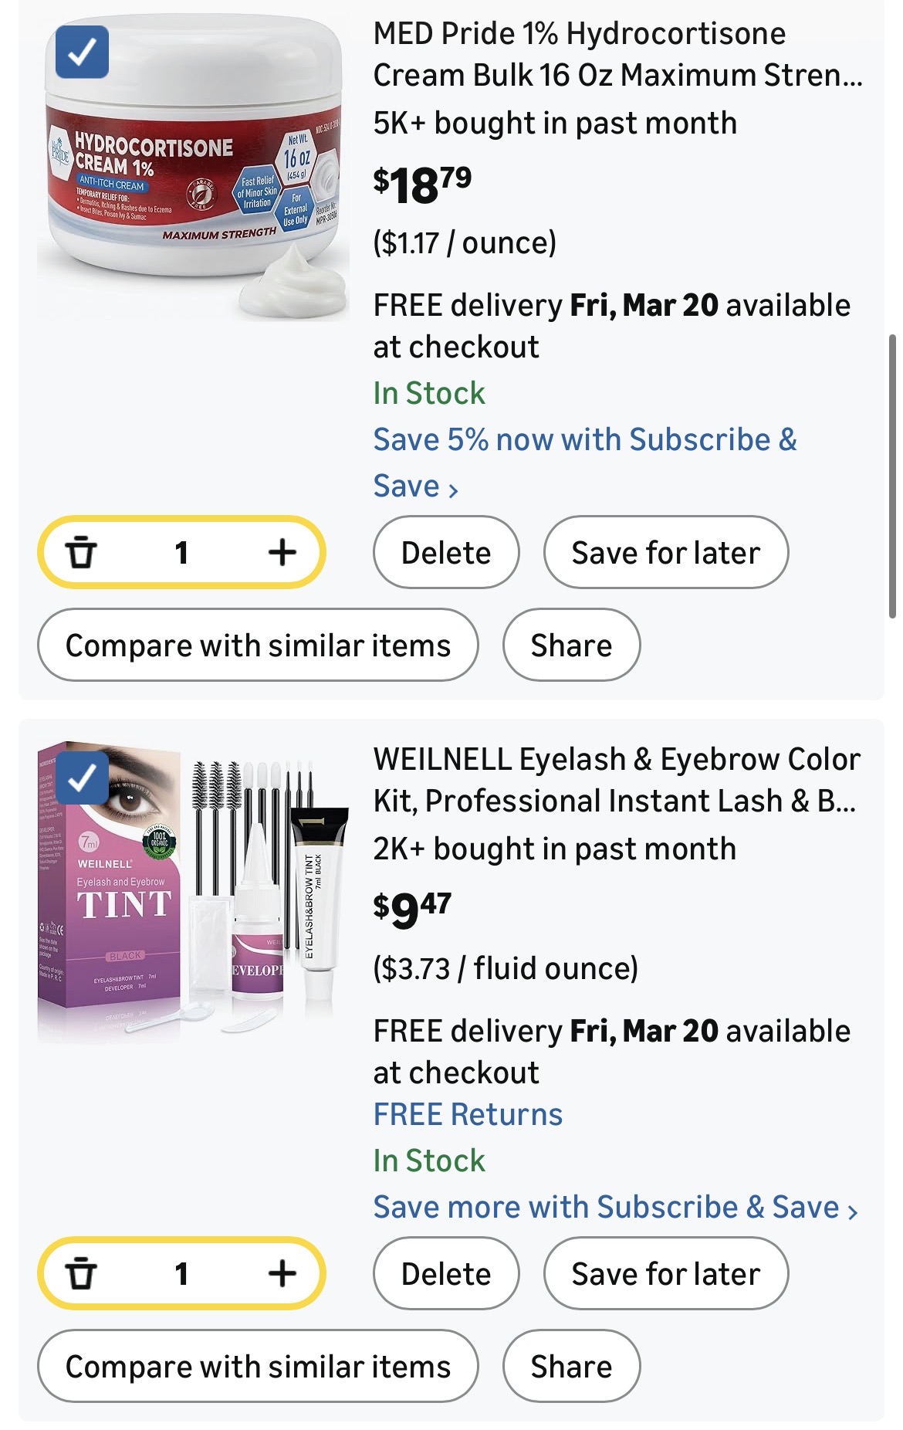Click trash icon for Hydrocortisone cream

[81, 552]
